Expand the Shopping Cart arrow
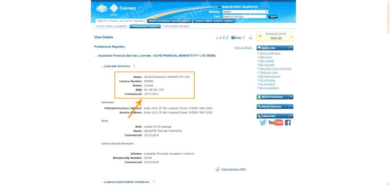This screenshot has height=186, width=390. [x=291, y=37]
